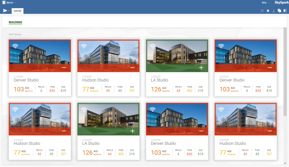This screenshot has height=167, width=289.
Task: Click top-left Denver Studio name
Action: pos(26,80)
